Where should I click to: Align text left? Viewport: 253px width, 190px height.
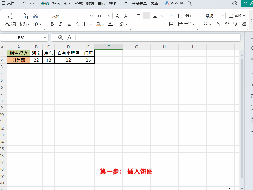tap(138, 24)
